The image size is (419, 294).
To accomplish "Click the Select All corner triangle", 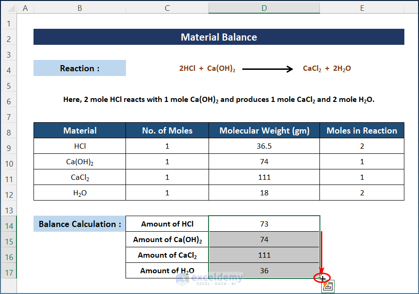I will [x=8, y=8].
